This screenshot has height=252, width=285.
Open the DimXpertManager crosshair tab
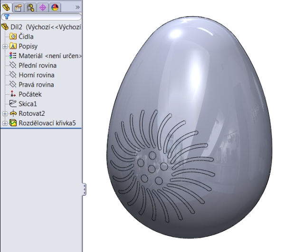(x=43, y=7)
